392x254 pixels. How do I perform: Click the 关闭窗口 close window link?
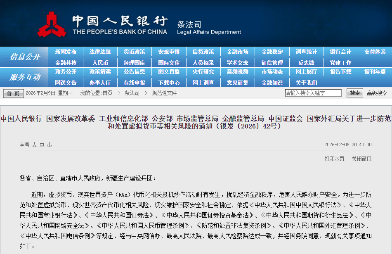pyautogui.click(x=361, y=159)
